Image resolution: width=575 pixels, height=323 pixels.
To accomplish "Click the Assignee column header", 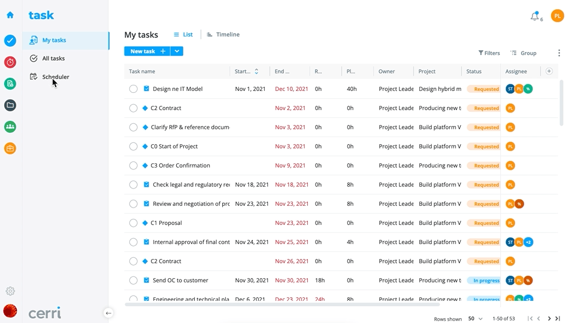I will [x=516, y=71].
